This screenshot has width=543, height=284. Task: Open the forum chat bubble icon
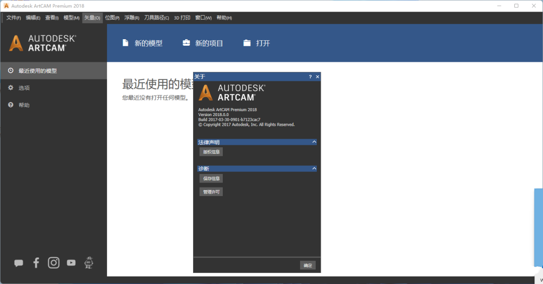tap(19, 263)
